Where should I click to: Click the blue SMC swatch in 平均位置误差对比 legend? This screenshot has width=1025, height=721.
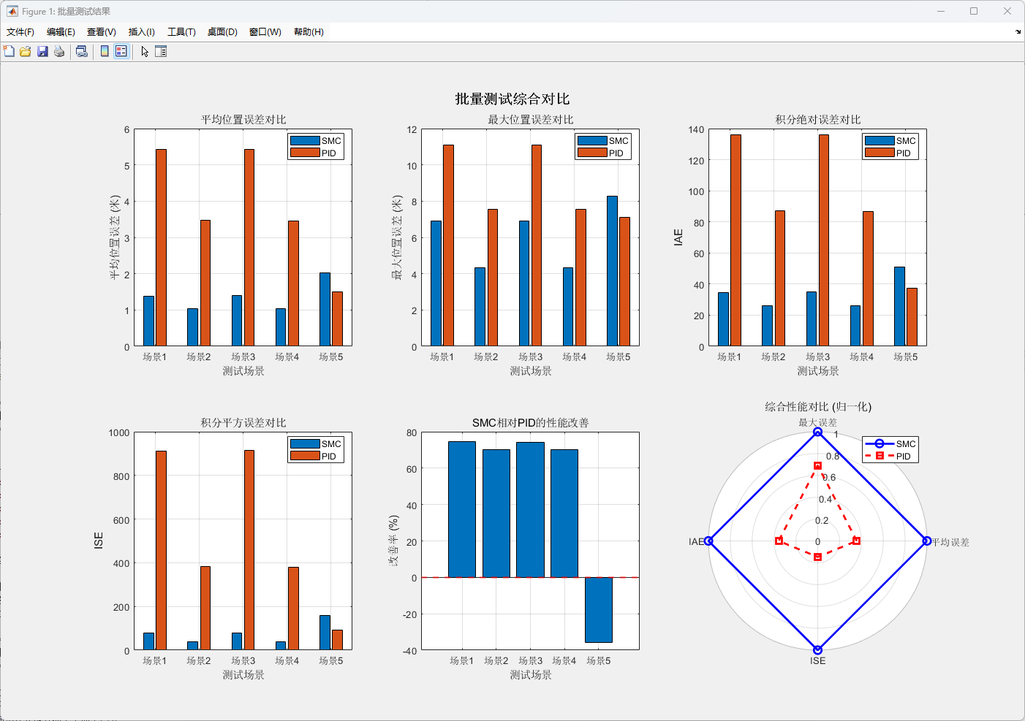(305, 141)
